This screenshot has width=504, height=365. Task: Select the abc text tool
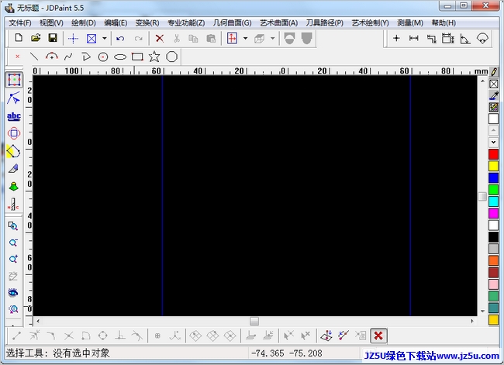pos(14,116)
